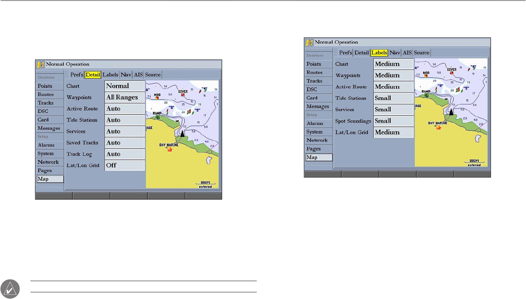This screenshot has width=526, height=299.
Task: Click the DIVER flag icon on Detail screen map
Action: 183,95
